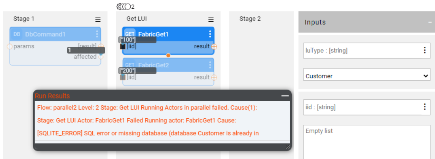Click the FabricGet1 result output port
This screenshot has height=159, width=435.
tap(214, 46)
